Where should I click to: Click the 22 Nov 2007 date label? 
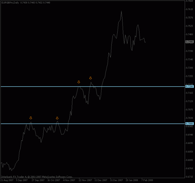click(85, 180)
